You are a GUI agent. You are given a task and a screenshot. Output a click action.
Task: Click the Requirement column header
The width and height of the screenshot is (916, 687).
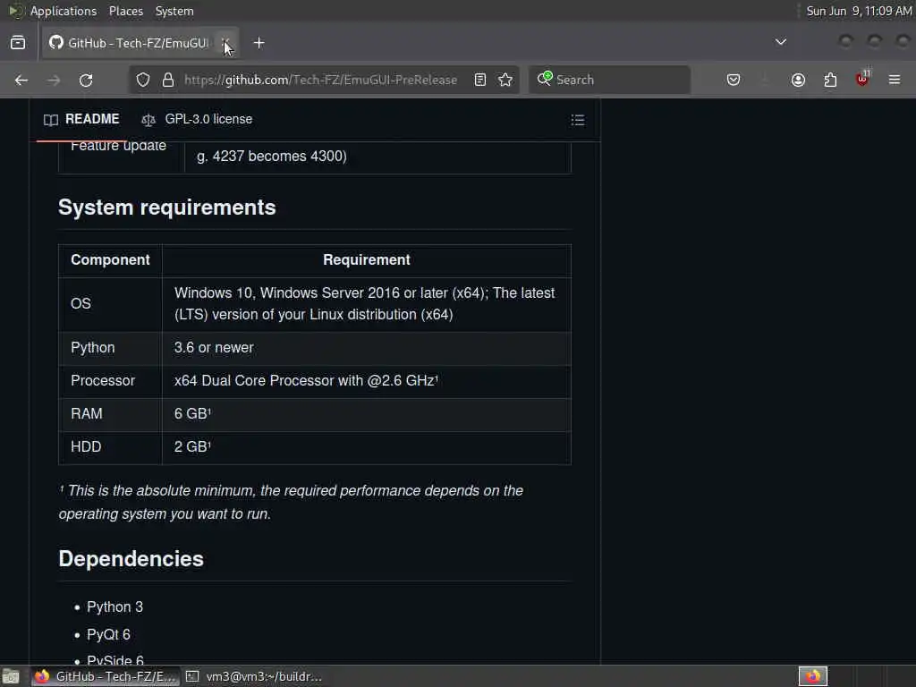(366, 260)
